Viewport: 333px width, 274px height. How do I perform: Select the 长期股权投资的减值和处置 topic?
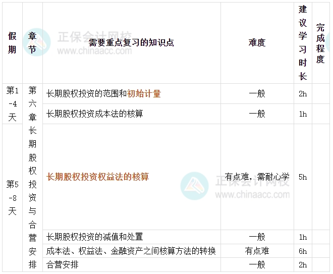tap(95, 237)
